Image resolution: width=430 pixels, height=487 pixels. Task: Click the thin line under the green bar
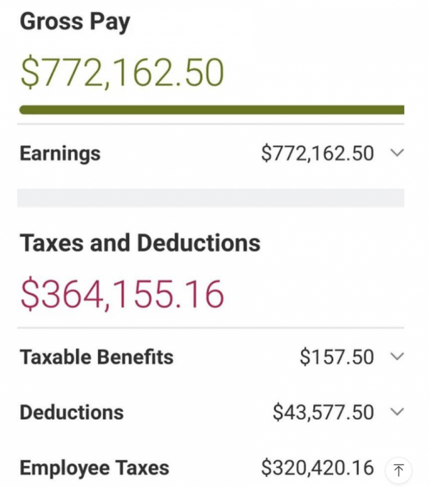point(211,124)
